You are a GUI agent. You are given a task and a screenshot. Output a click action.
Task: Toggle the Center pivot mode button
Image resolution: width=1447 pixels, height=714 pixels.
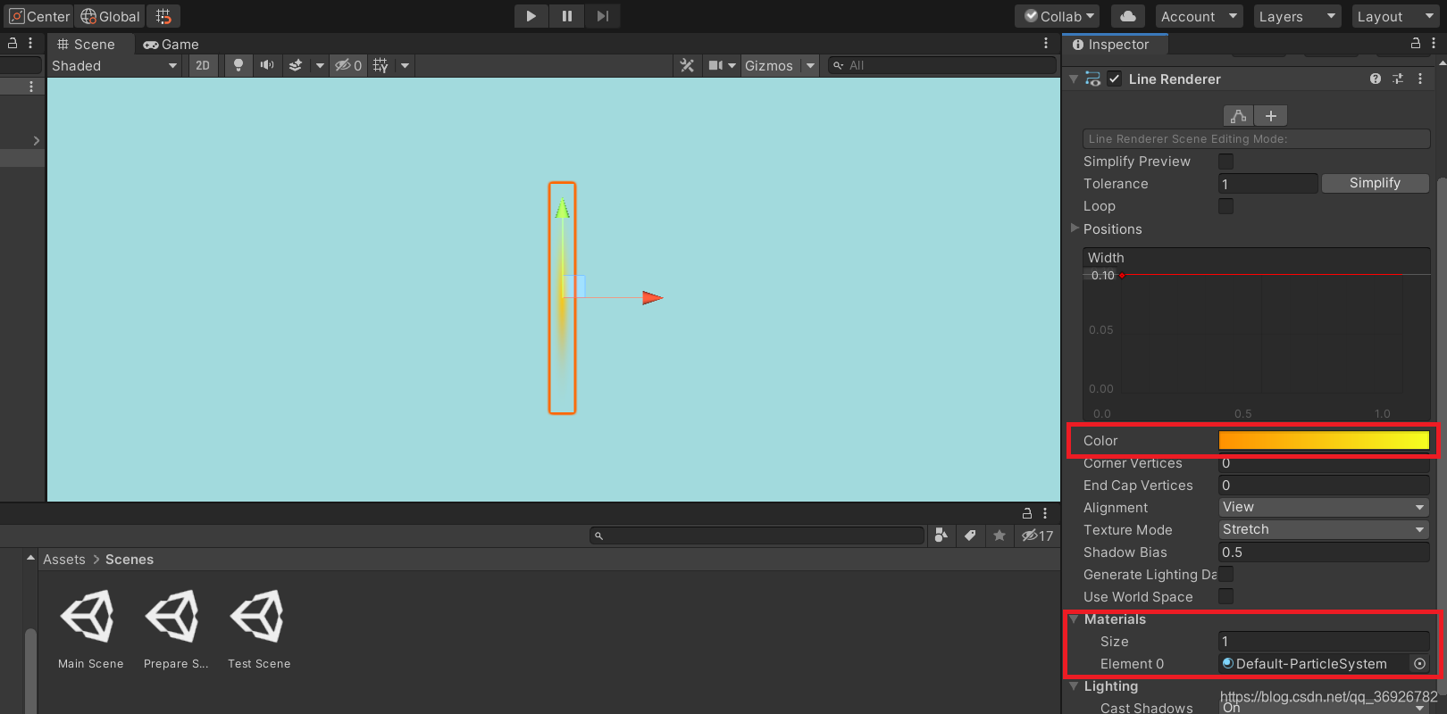pos(39,16)
